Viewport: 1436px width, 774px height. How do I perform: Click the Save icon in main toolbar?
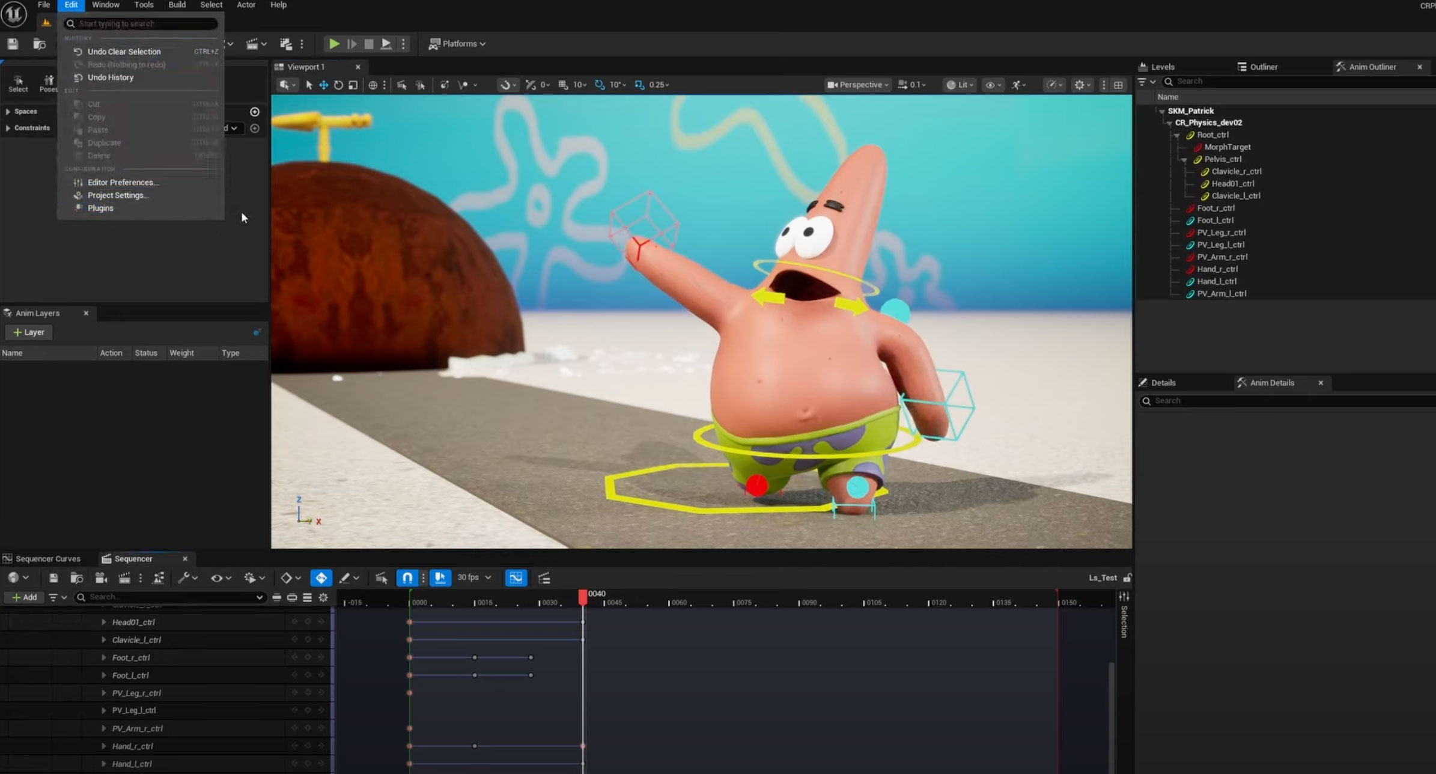click(x=13, y=44)
